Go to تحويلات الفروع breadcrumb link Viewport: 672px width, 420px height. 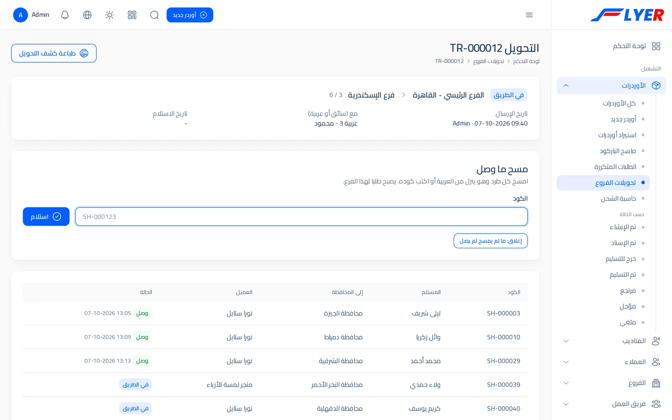(x=488, y=61)
